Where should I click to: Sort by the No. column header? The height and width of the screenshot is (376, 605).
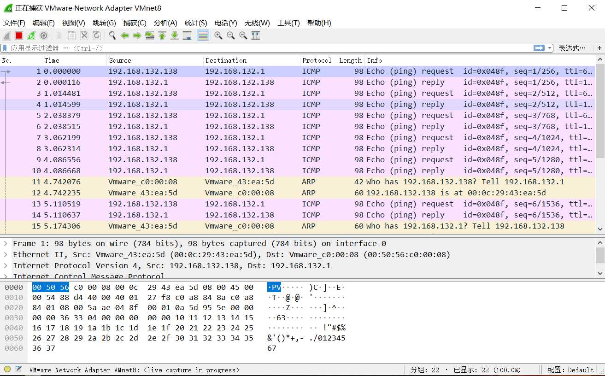click(x=21, y=60)
